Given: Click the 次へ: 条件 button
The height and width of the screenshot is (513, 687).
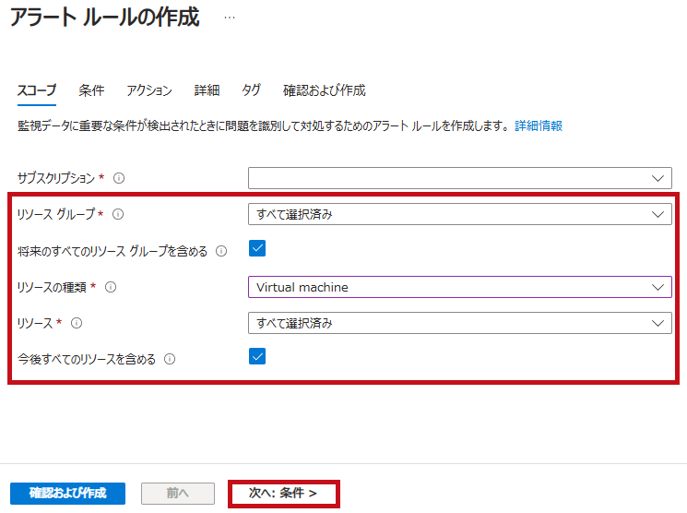Looking at the screenshot, I should [x=283, y=494].
